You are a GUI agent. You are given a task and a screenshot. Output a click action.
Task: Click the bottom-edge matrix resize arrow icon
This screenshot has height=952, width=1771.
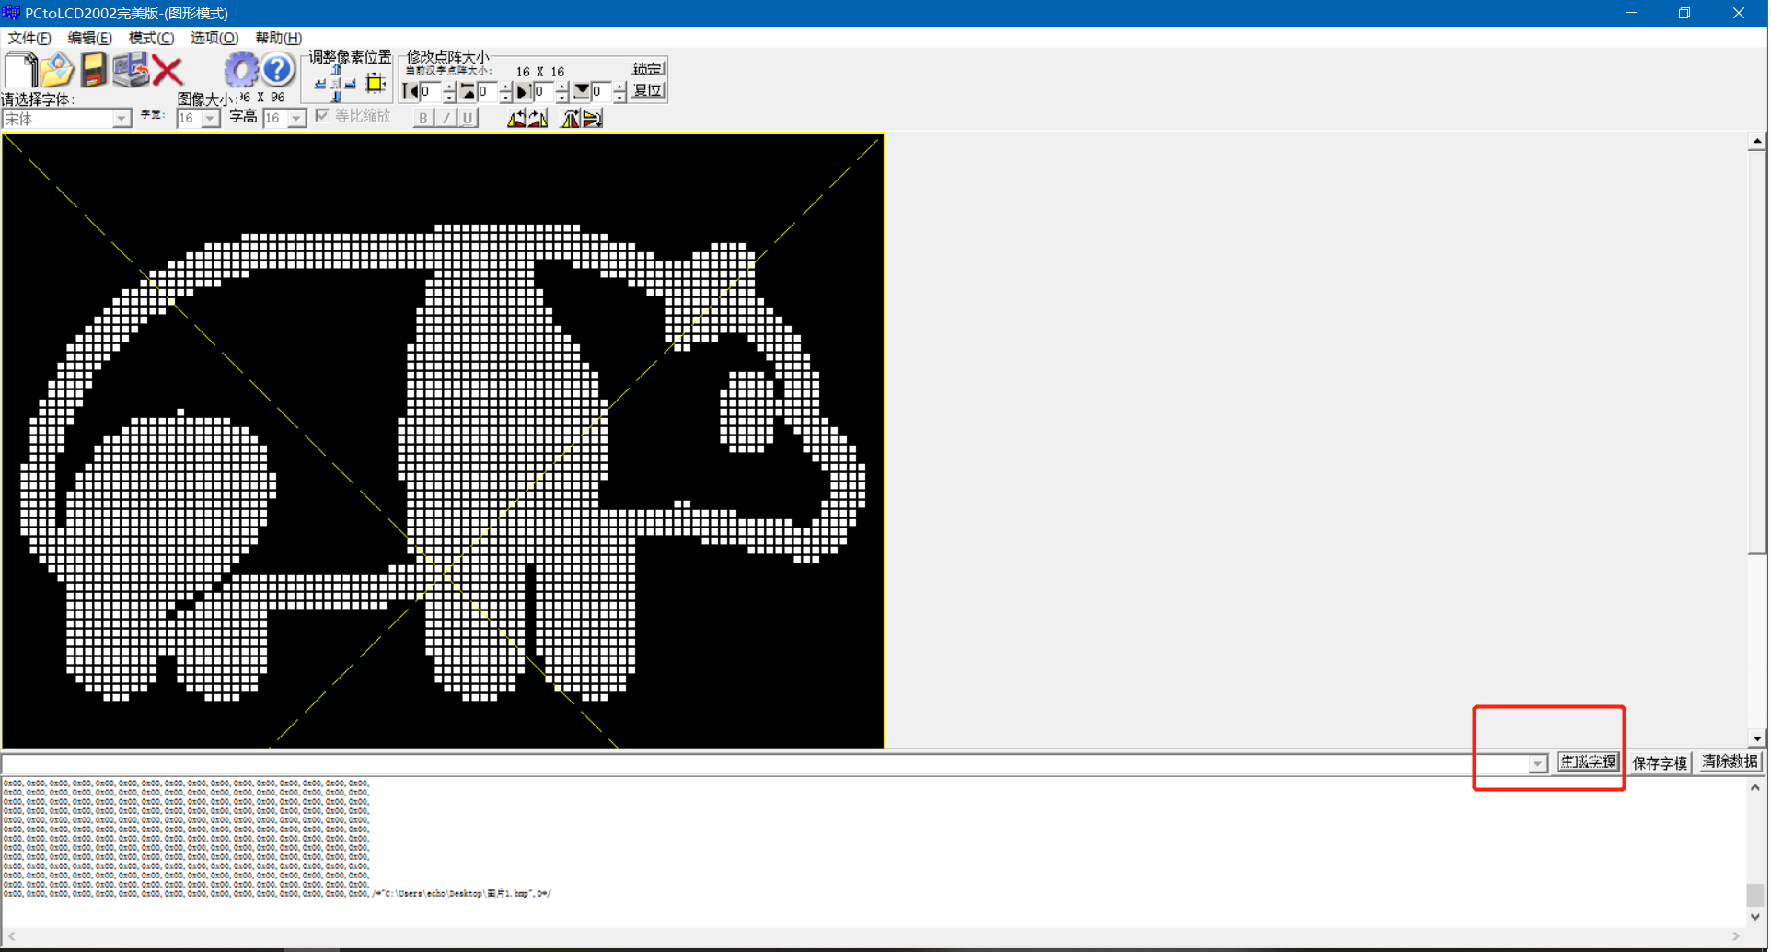point(581,91)
